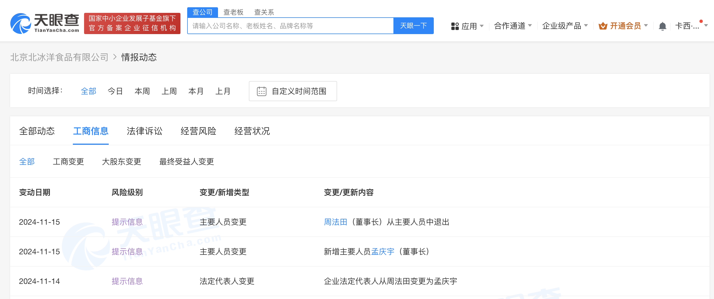Switch to 经营状况 tab
The height and width of the screenshot is (299, 714).
[252, 131]
